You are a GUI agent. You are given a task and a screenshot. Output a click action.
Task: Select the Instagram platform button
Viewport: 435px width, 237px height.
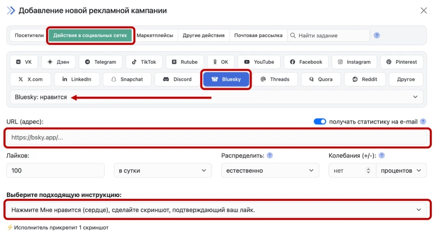[354, 62]
